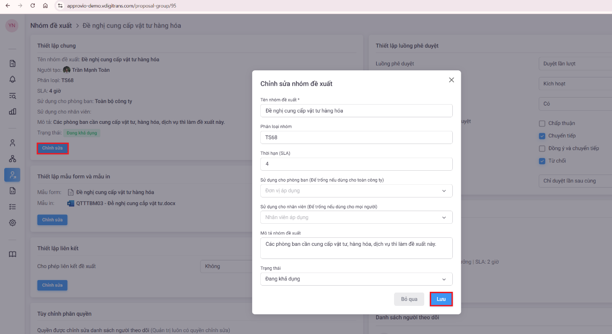Click the Mô tả nhóm đề xuất text area

tap(356, 248)
